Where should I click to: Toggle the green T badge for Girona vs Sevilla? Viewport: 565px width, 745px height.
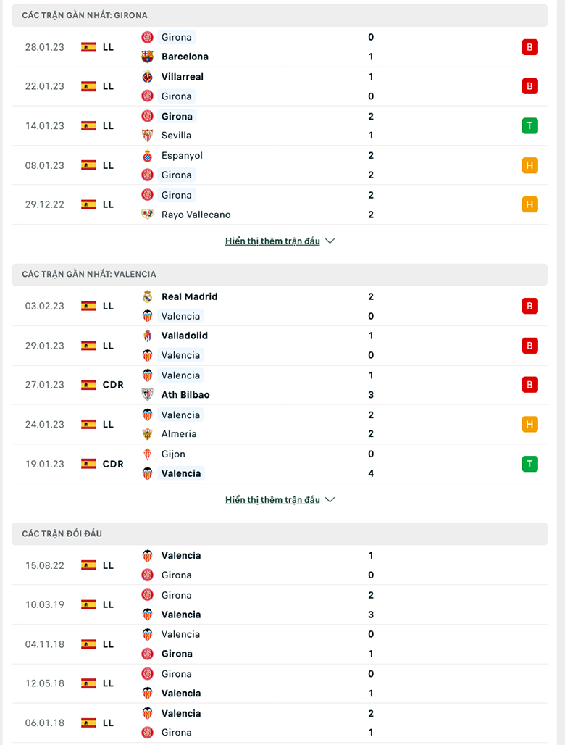530,125
